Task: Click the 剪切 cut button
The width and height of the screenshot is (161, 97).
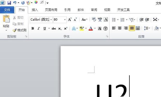Action: click(x=18, y=18)
